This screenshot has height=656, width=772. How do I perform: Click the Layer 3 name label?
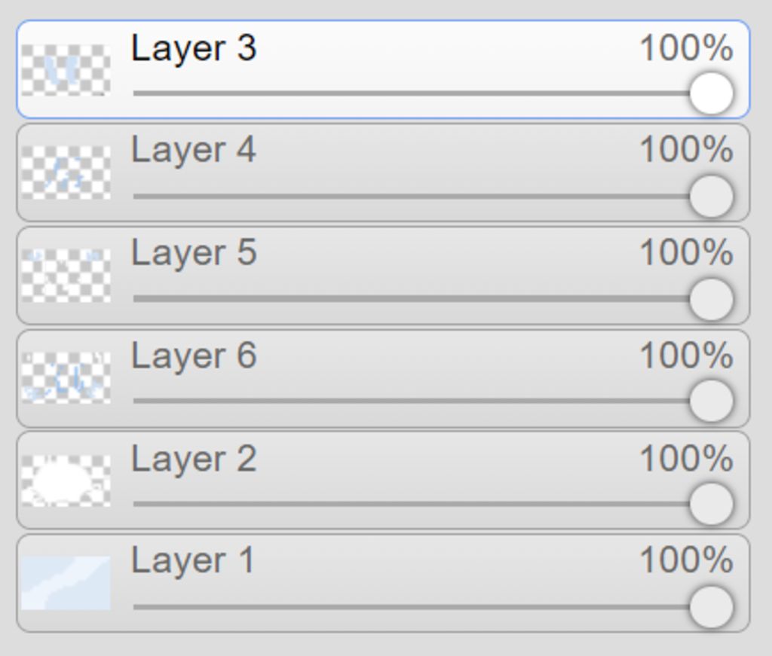[x=194, y=48]
